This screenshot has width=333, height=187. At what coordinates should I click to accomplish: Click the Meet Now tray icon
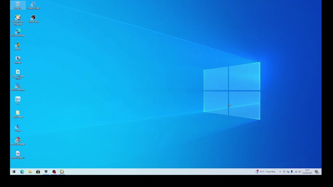click(x=284, y=172)
